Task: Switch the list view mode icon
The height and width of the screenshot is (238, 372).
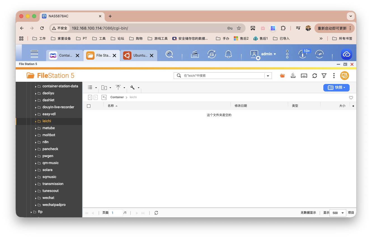Action: coord(90,87)
